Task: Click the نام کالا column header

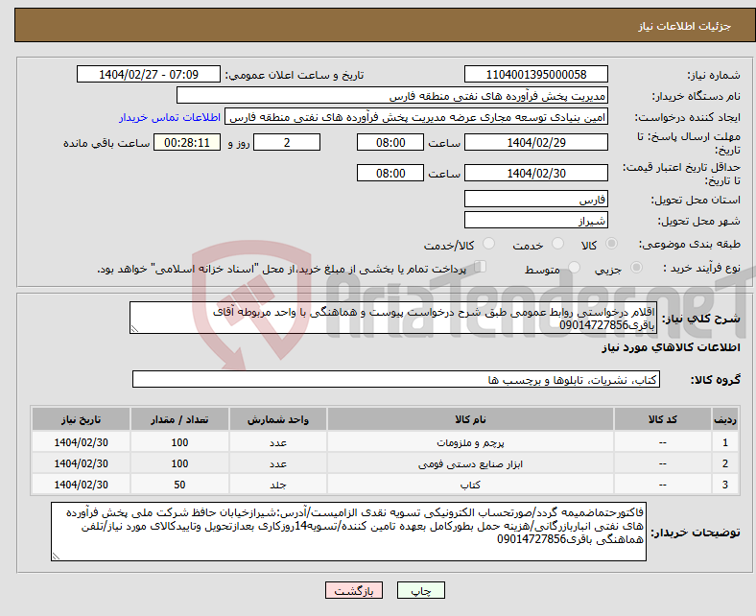Action: click(470, 419)
